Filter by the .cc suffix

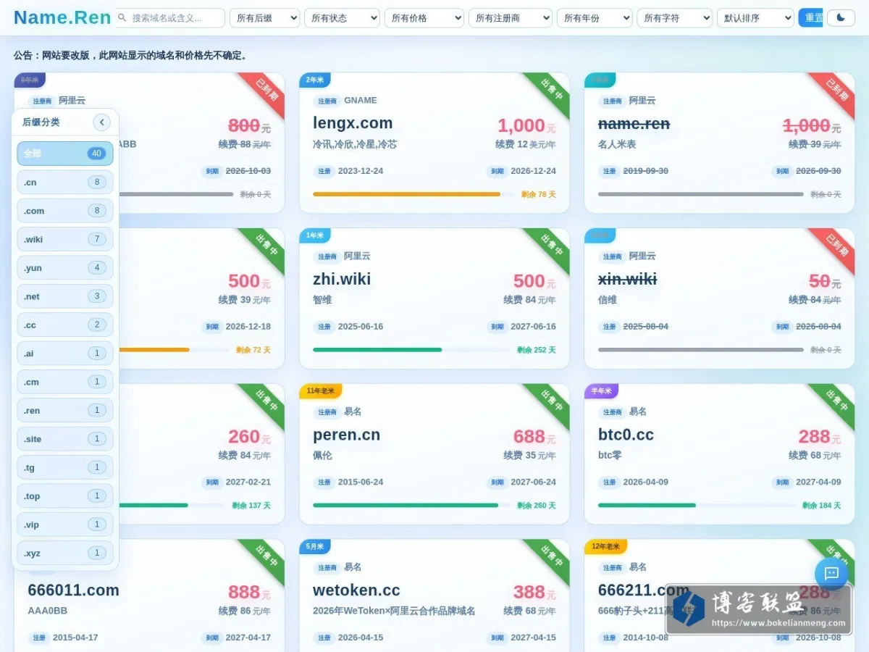65,325
